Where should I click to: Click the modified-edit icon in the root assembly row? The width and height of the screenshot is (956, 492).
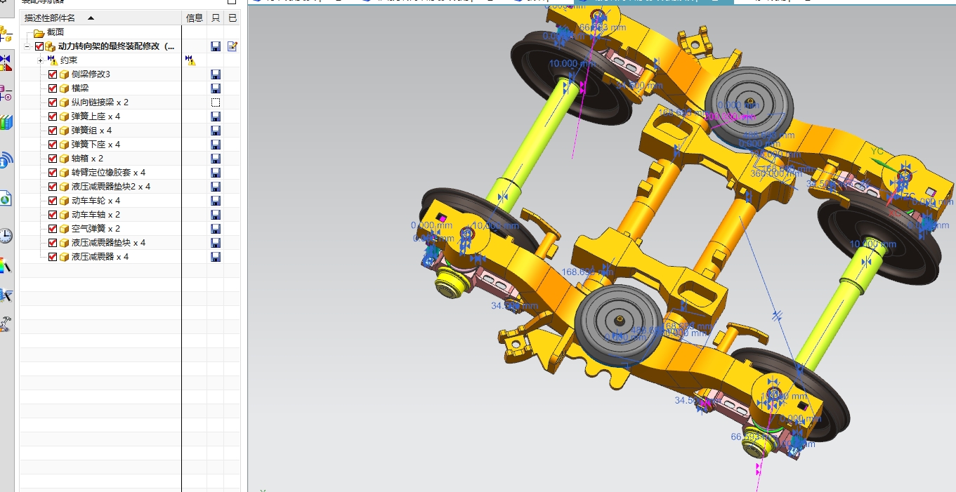click(x=233, y=46)
